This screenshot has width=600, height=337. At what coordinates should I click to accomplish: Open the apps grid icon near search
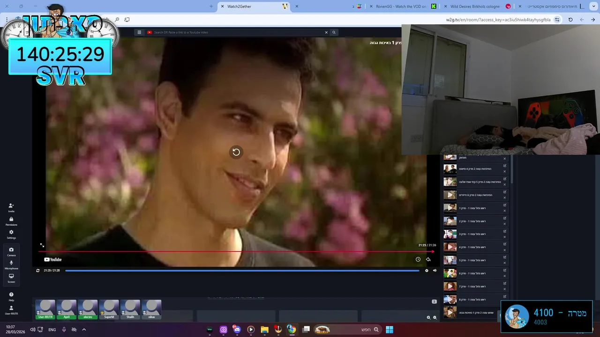pos(139,32)
